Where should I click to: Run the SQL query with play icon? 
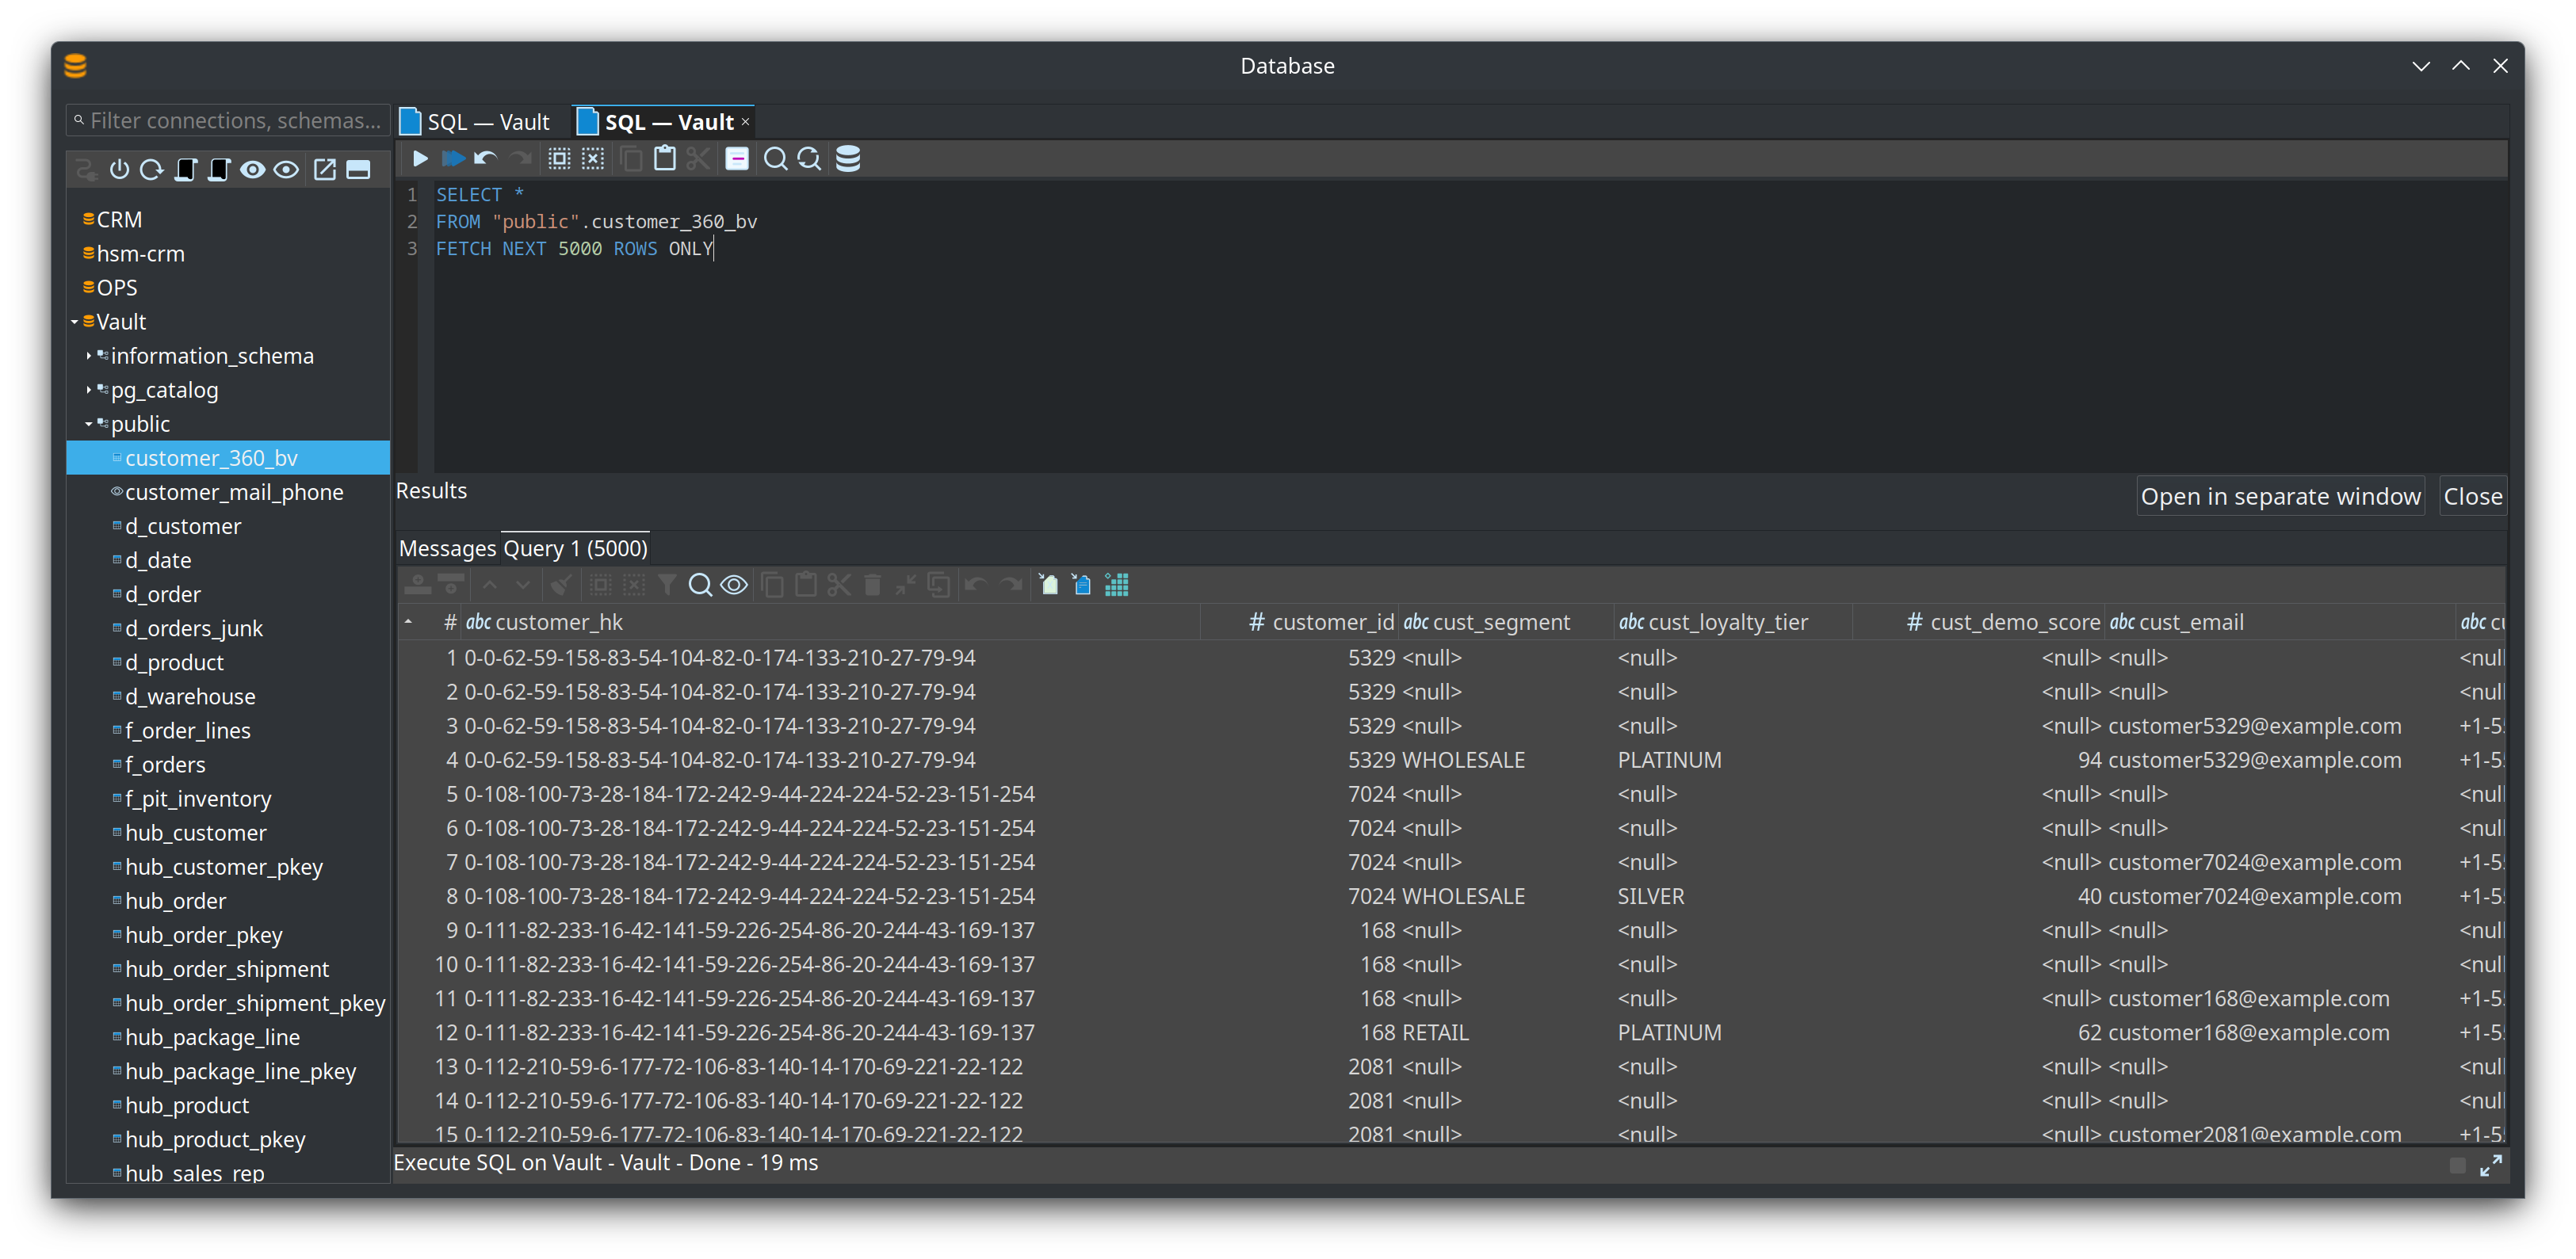pos(420,158)
